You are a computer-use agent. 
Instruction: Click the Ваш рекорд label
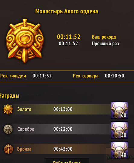point(104,37)
